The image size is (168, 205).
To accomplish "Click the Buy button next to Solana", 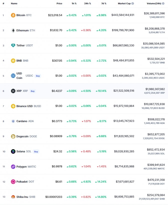I will click(x=36, y=152).
